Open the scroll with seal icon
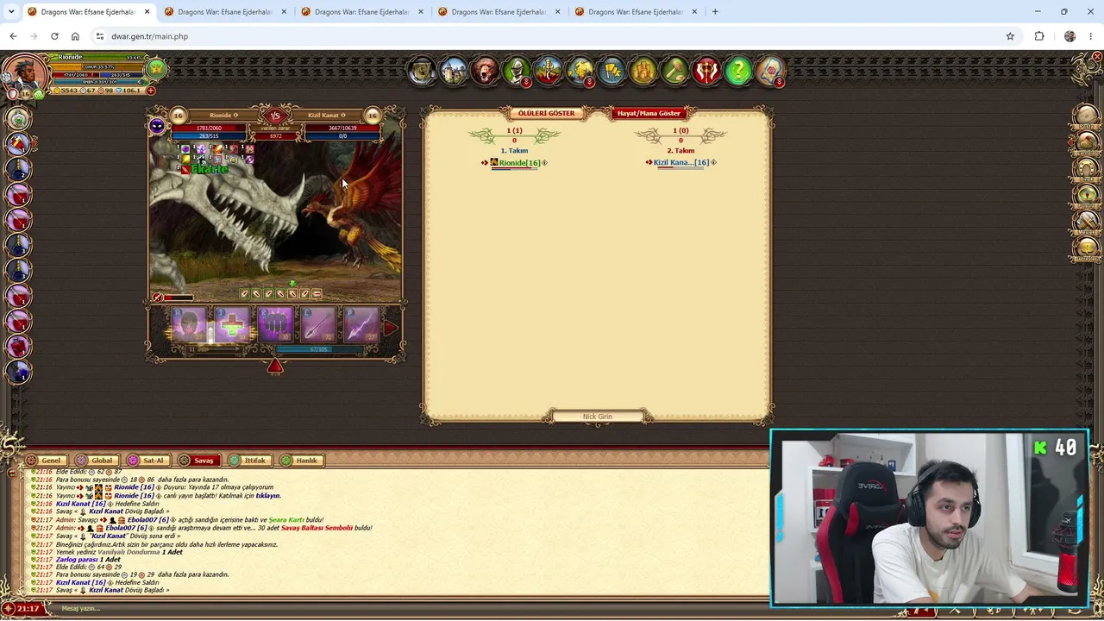 [770, 71]
